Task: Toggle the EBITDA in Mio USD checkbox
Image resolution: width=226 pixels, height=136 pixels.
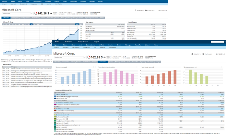Action: coord(55,127)
